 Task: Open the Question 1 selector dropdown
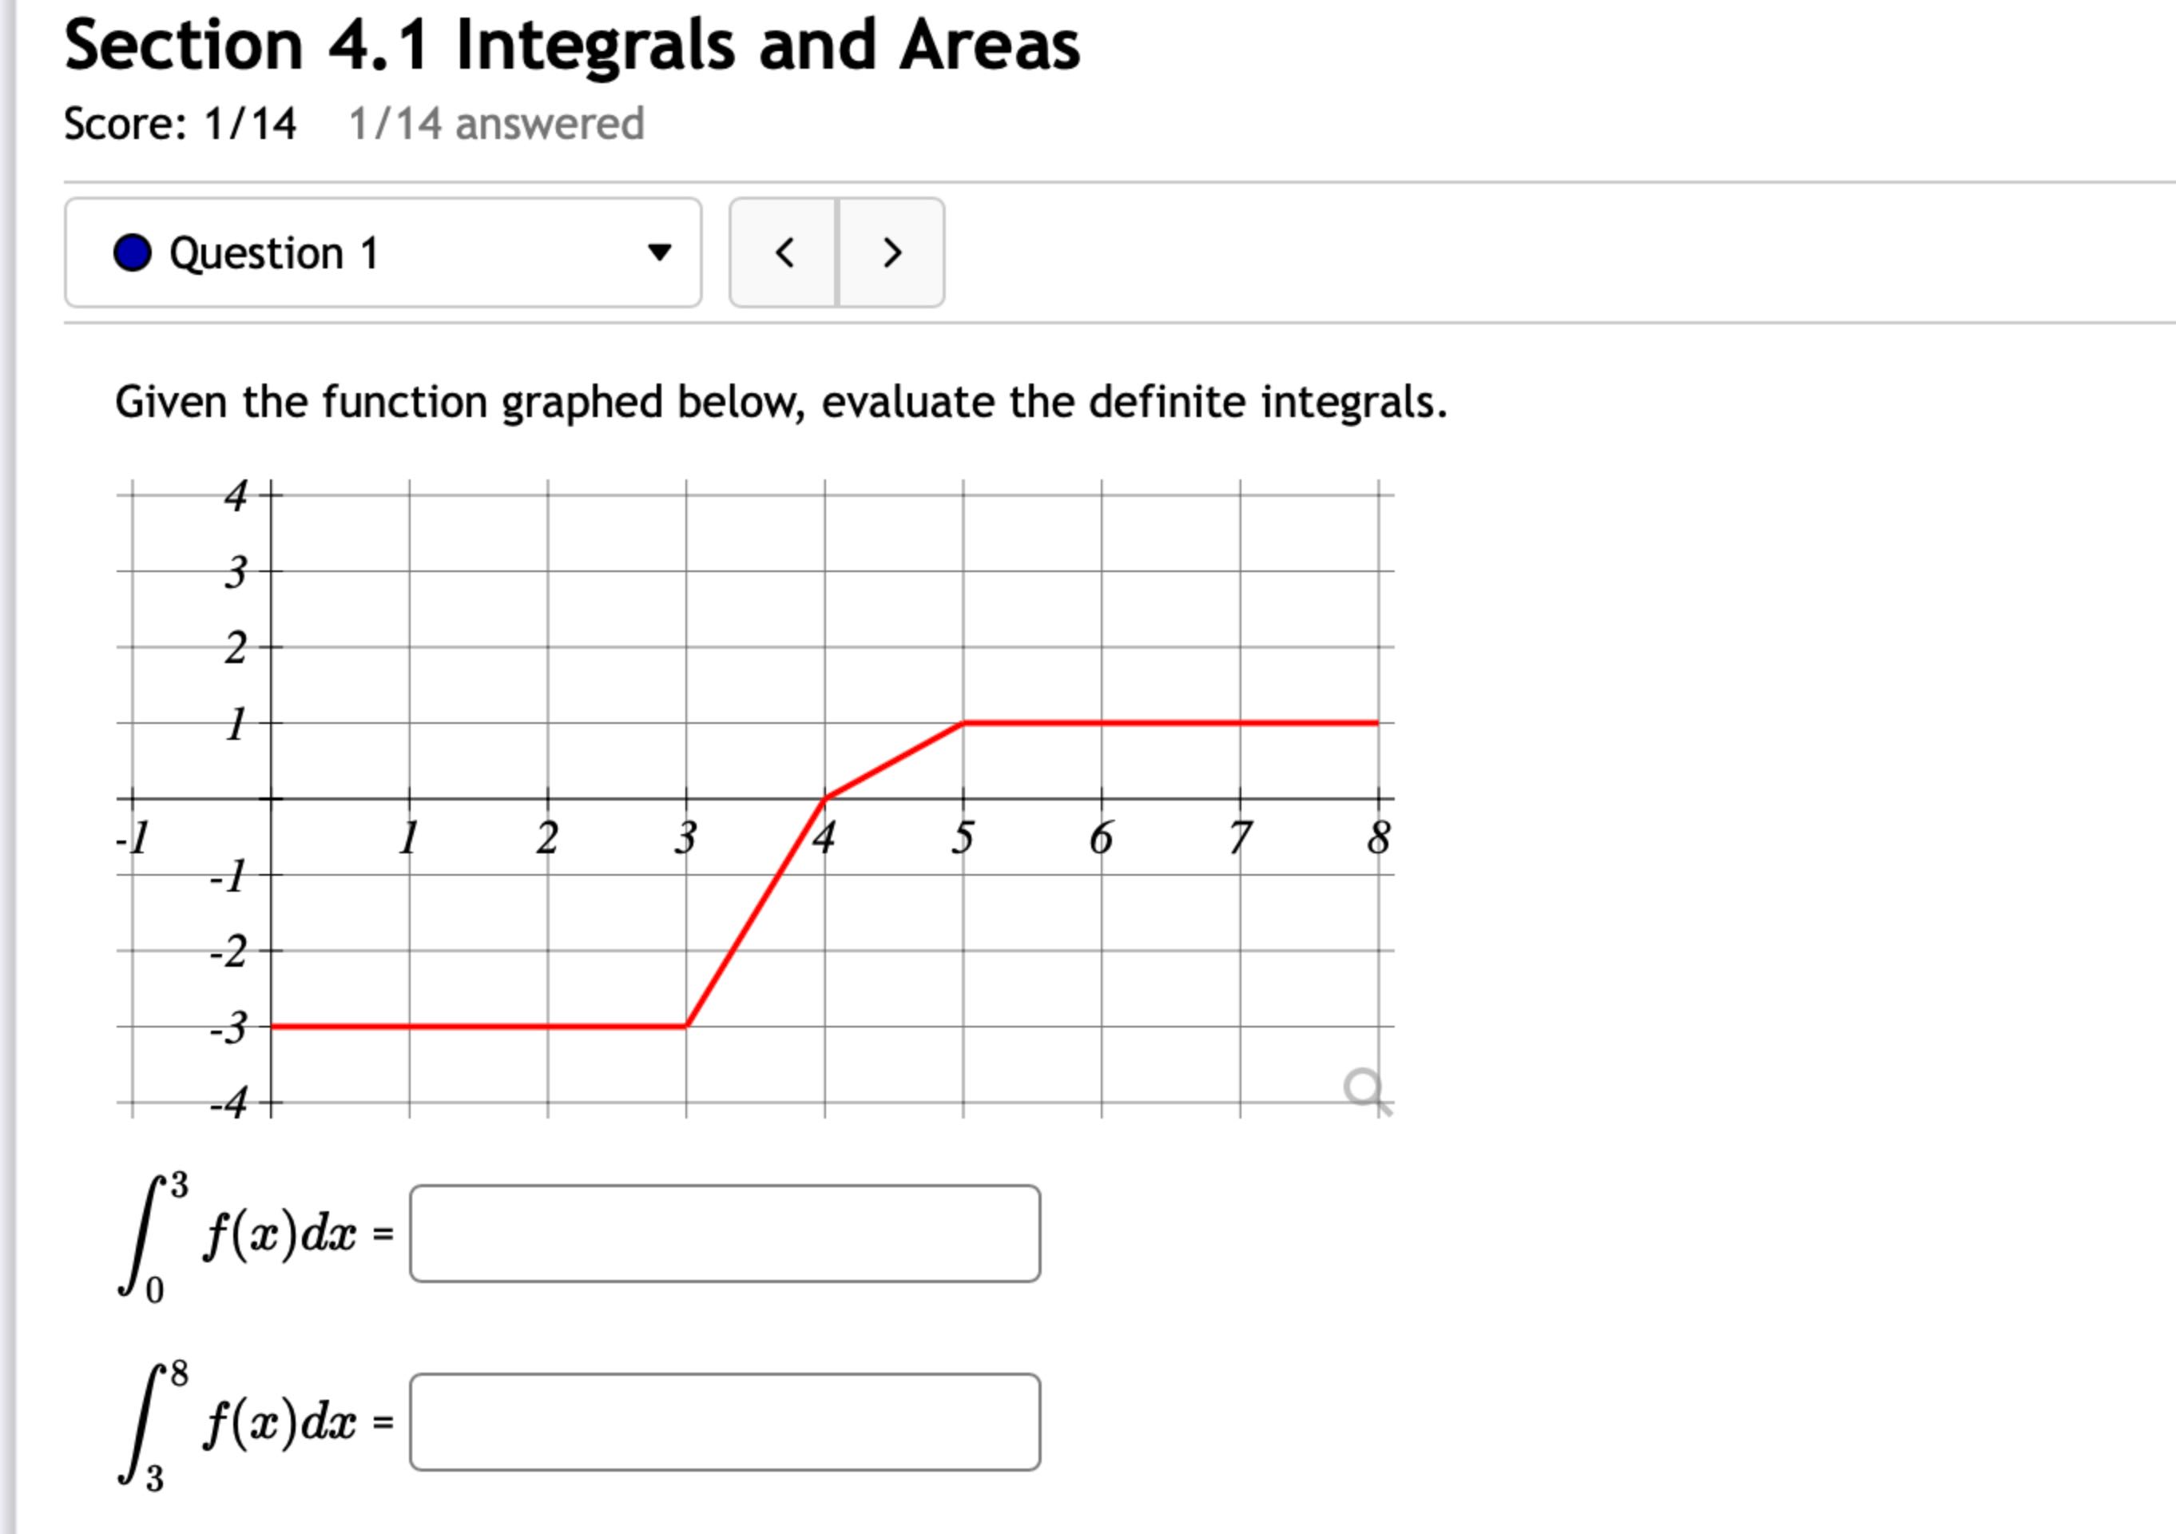pyautogui.click(x=379, y=252)
